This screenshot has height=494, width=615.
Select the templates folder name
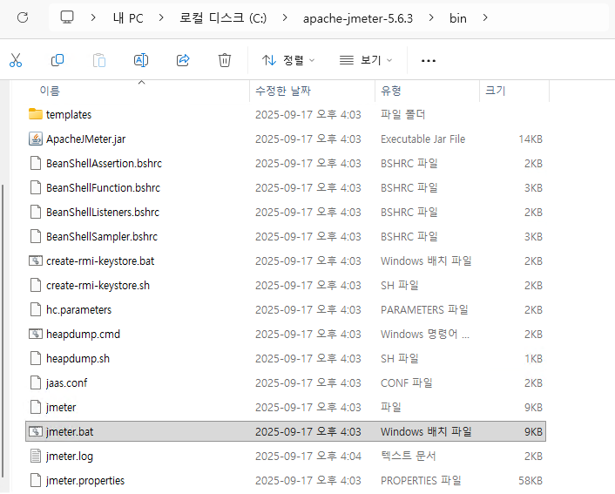coord(69,115)
